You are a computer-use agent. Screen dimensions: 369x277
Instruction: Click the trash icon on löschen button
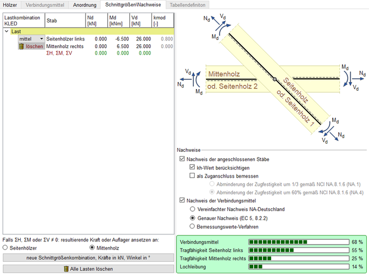point(21,46)
